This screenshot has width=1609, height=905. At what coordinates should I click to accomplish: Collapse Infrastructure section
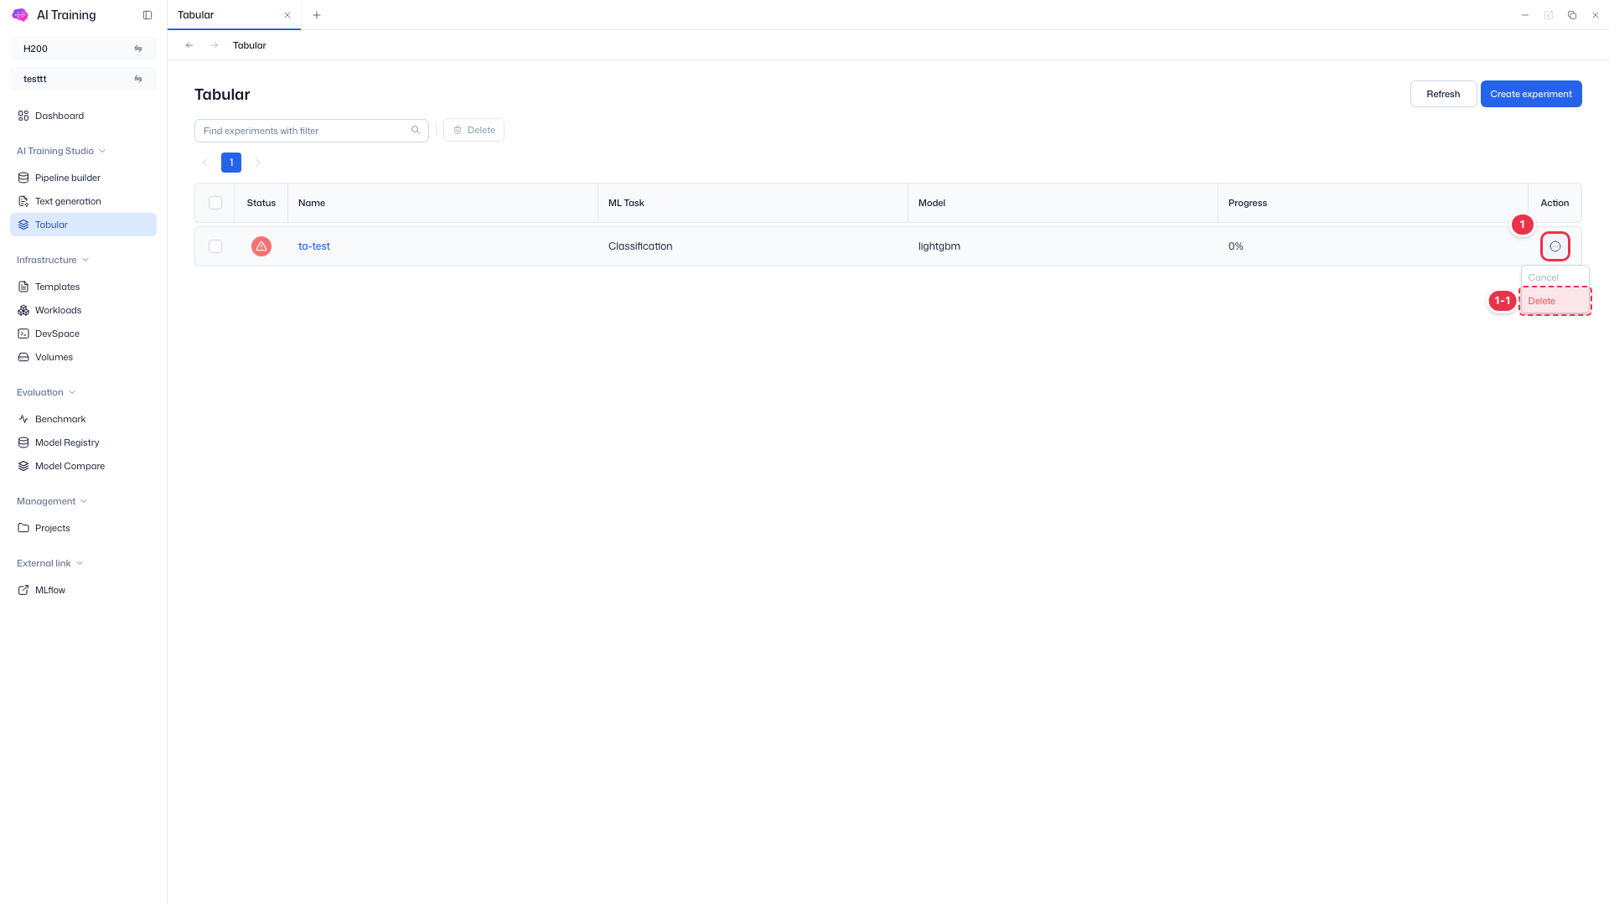click(x=53, y=260)
